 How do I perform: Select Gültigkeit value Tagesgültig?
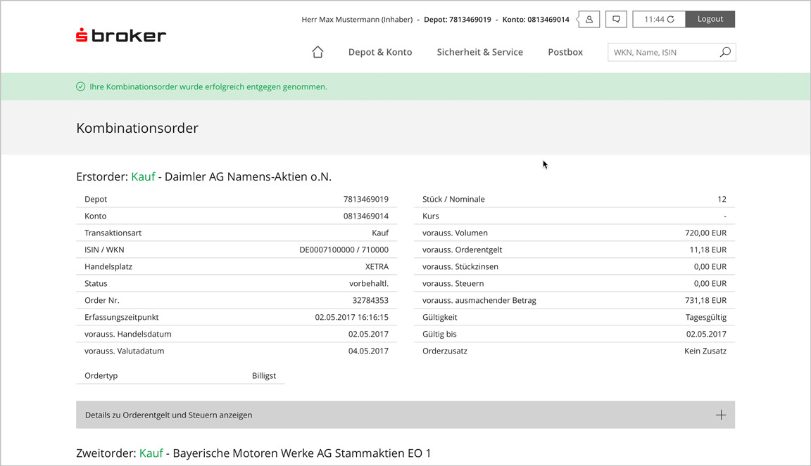pos(706,317)
